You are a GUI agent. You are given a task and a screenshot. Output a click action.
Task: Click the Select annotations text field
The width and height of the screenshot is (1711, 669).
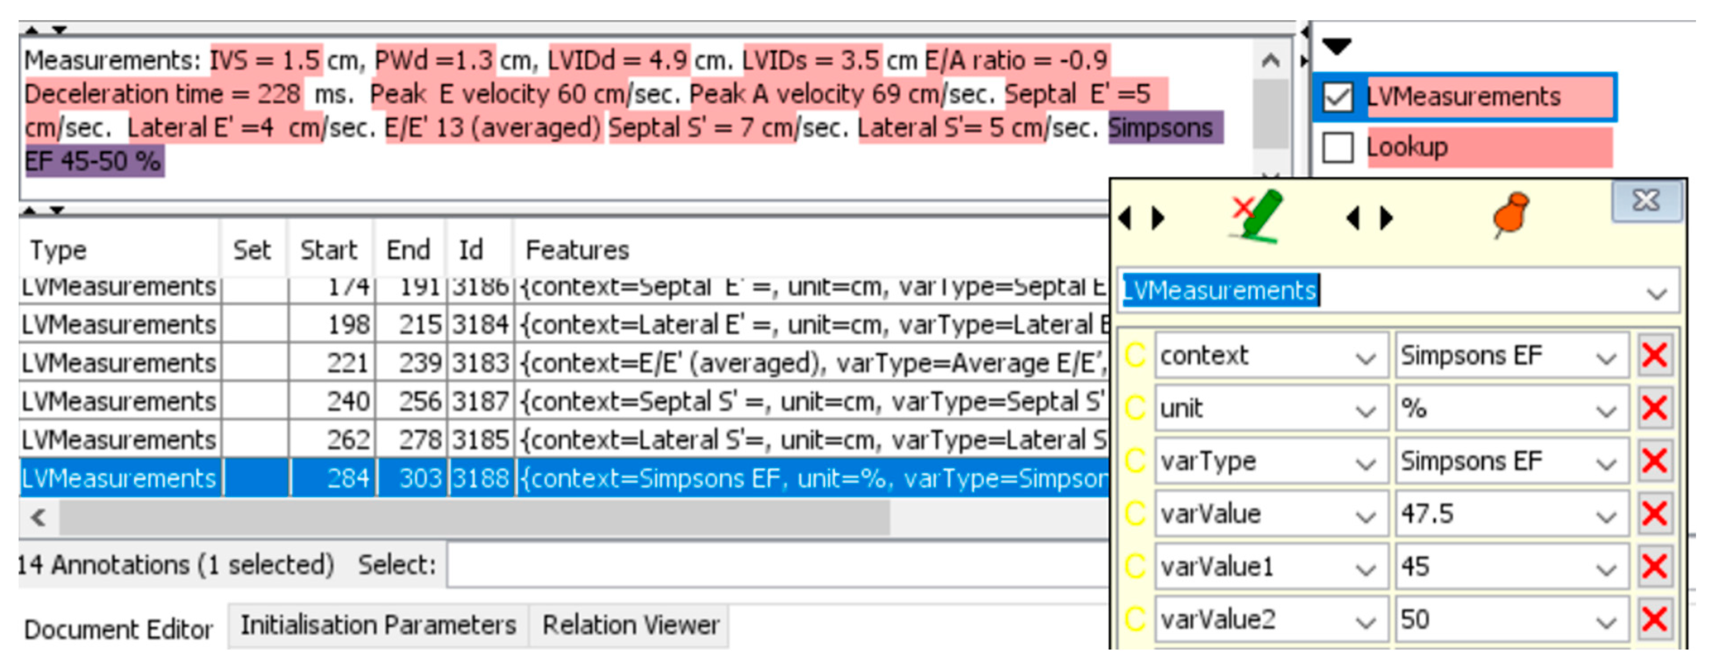pyautogui.click(x=777, y=566)
